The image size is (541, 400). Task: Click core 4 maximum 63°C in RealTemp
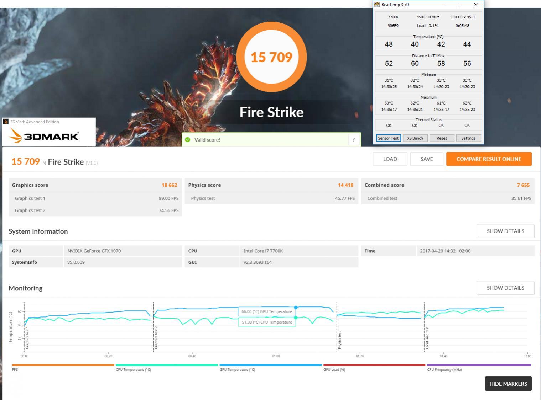pyautogui.click(x=467, y=103)
